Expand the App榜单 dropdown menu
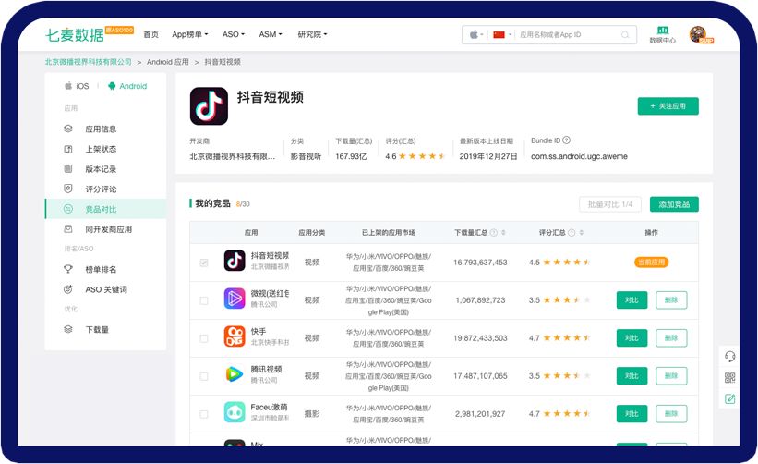This screenshot has width=758, height=464. pos(190,34)
